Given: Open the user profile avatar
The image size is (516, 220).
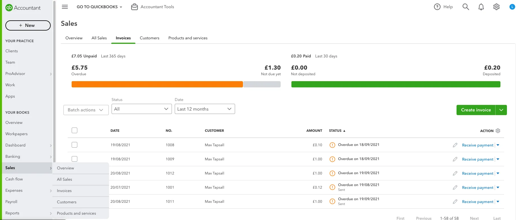Looking at the screenshot, I should tap(512, 7).
